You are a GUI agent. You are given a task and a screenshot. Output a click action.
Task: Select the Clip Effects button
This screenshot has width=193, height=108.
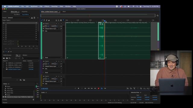coord(17,14)
